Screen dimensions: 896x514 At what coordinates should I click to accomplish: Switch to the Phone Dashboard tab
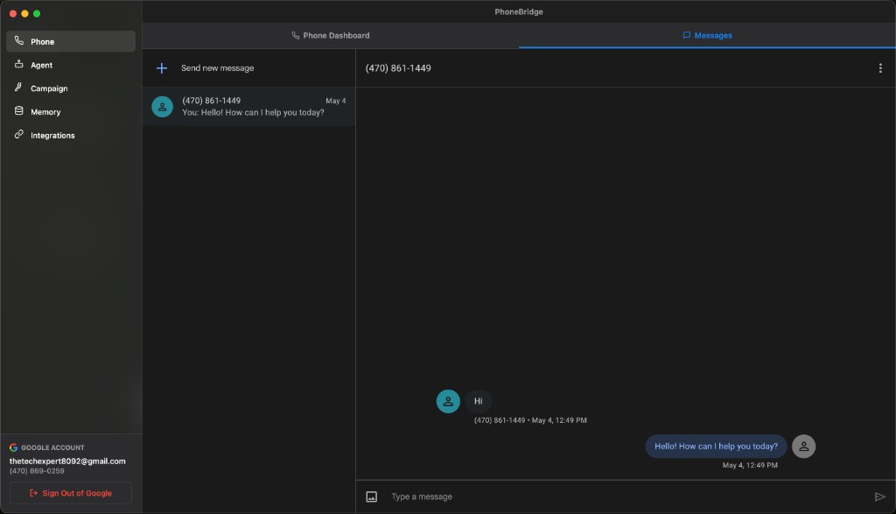[x=330, y=35]
